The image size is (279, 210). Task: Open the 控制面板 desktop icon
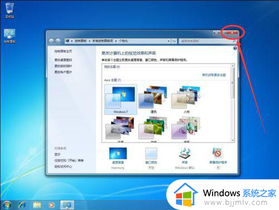[x=9, y=36]
